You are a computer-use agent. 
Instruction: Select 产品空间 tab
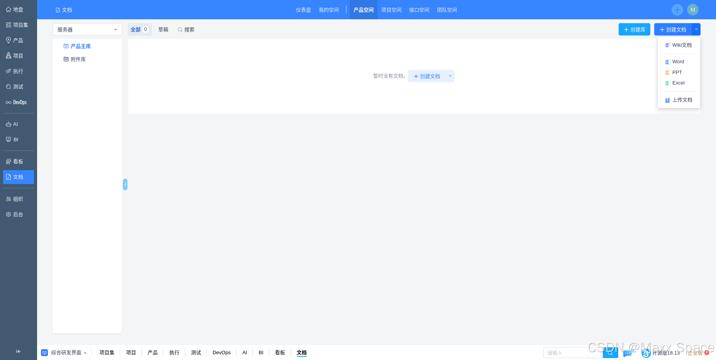pyautogui.click(x=364, y=10)
